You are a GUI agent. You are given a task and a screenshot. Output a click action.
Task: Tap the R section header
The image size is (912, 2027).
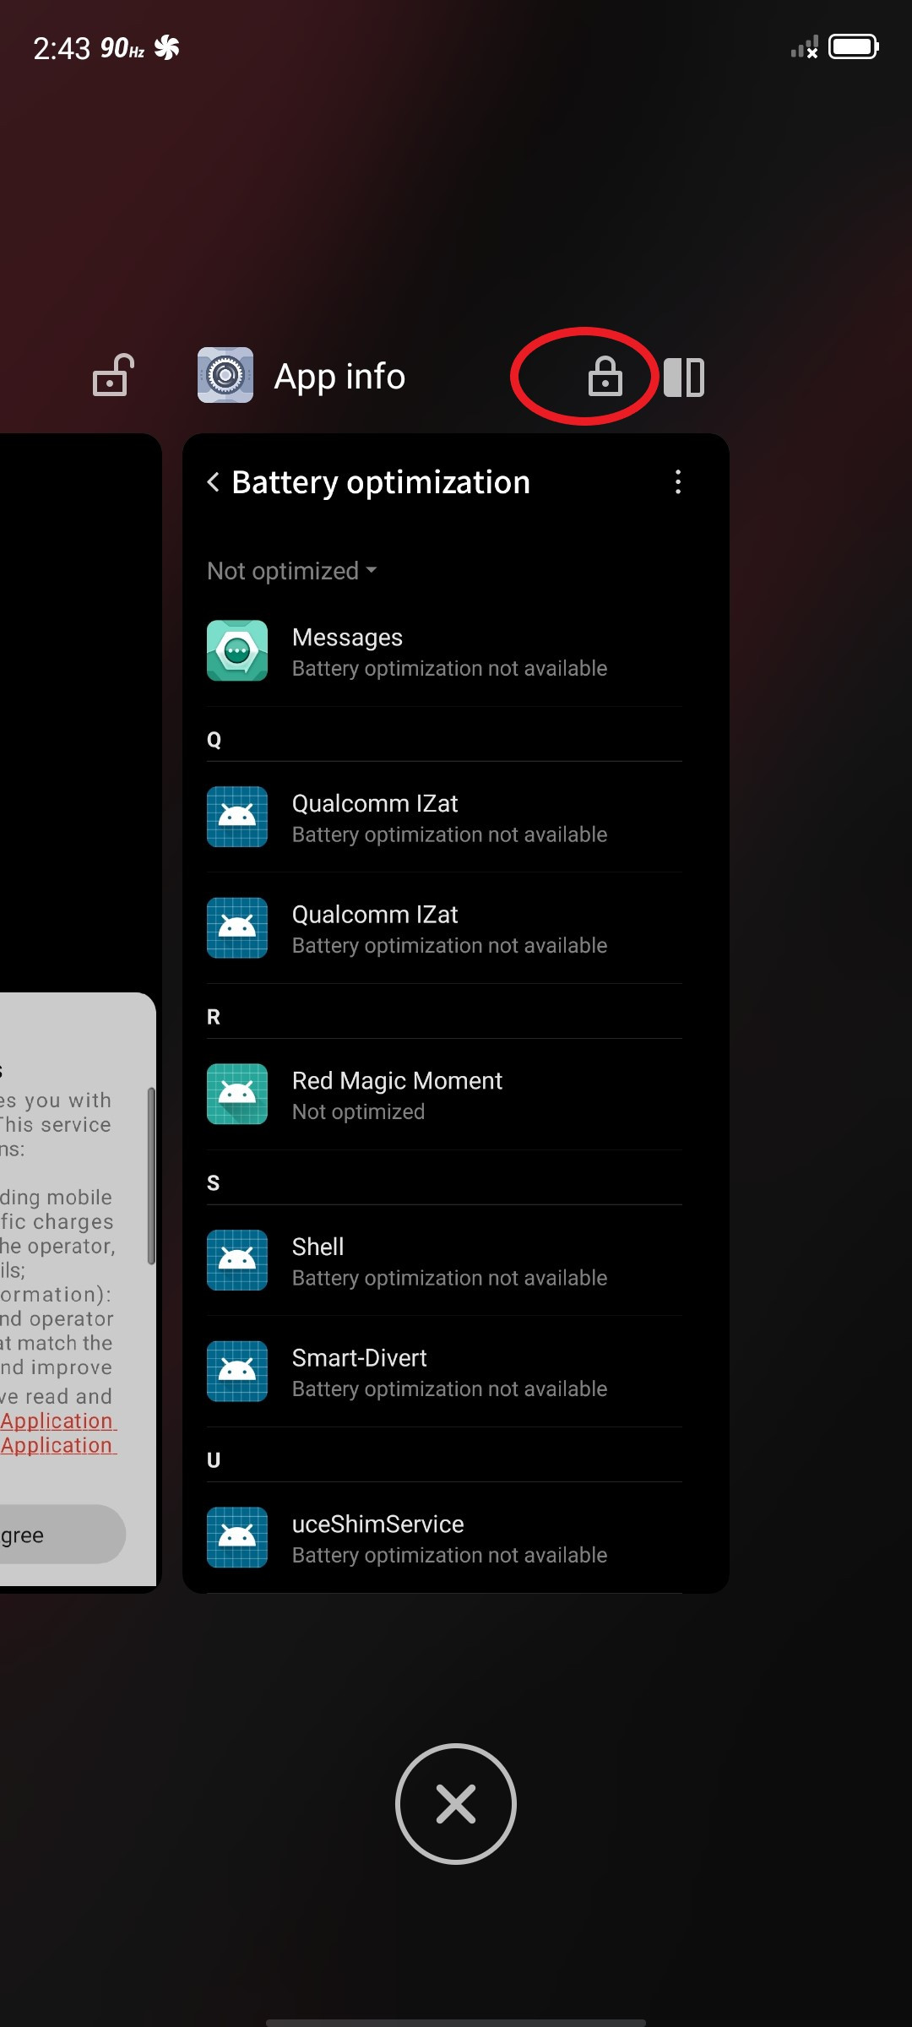[214, 1017]
